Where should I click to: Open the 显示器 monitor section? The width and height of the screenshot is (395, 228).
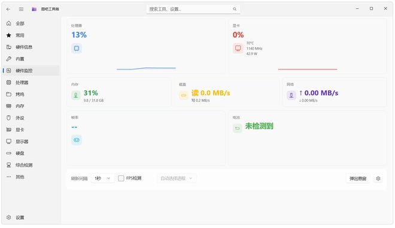pos(31,141)
